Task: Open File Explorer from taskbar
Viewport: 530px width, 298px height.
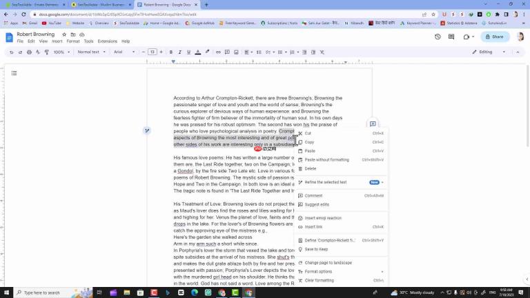Action: pos(127,292)
